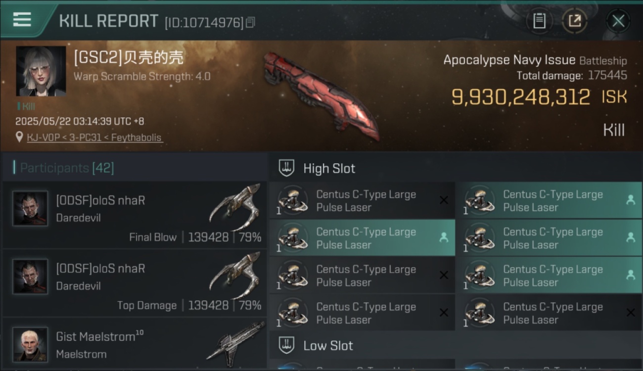Click the location pin icon
The height and width of the screenshot is (371, 643).
point(19,137)
